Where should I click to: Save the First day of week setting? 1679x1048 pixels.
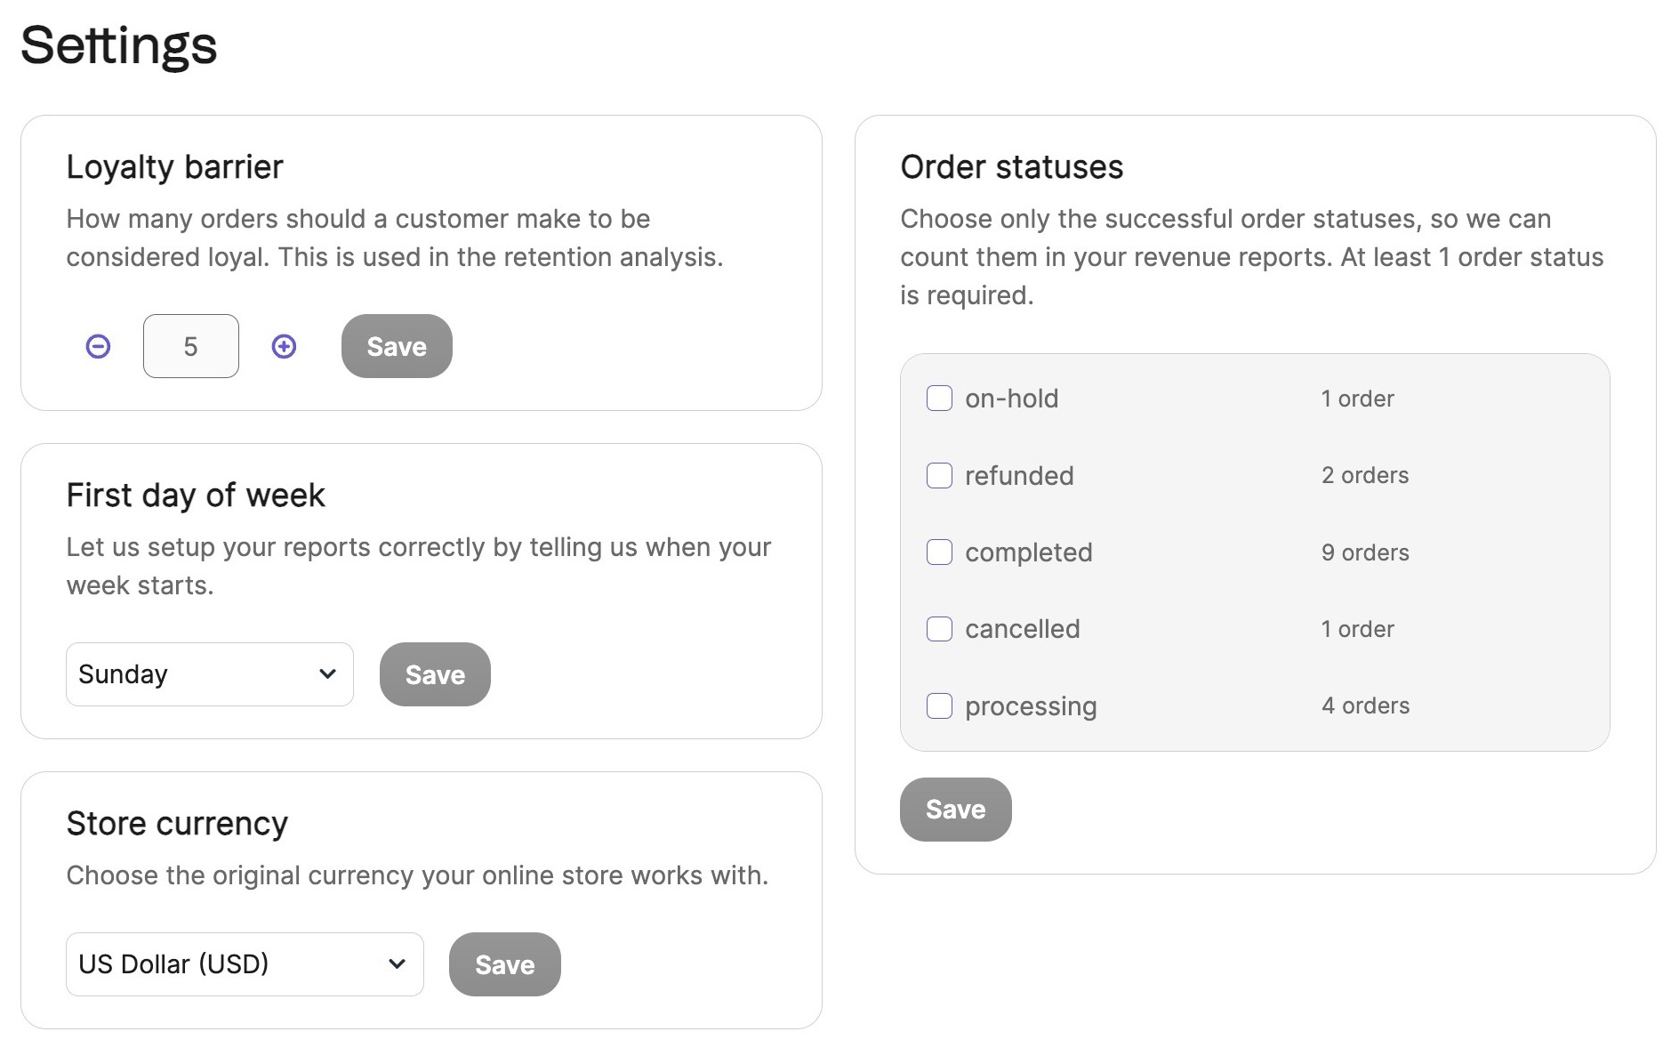click(435, 674)
